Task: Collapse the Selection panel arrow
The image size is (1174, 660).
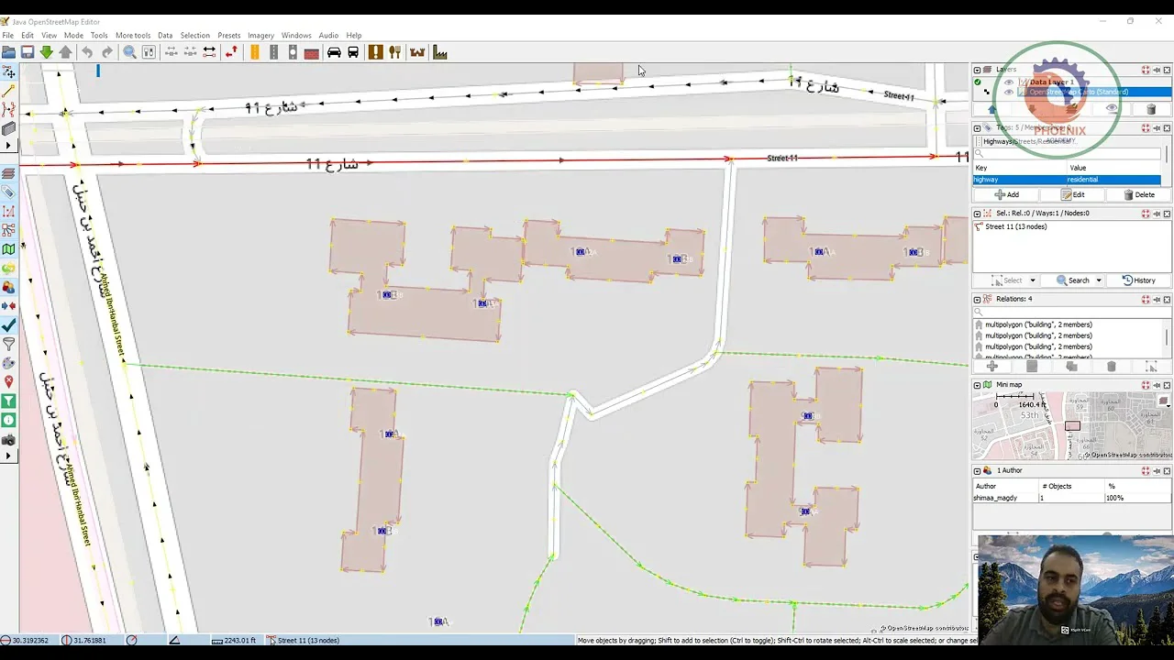Action: (977, 214)
